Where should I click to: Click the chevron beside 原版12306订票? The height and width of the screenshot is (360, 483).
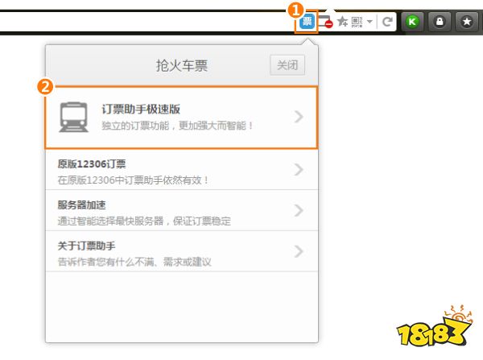coord(299,170)
